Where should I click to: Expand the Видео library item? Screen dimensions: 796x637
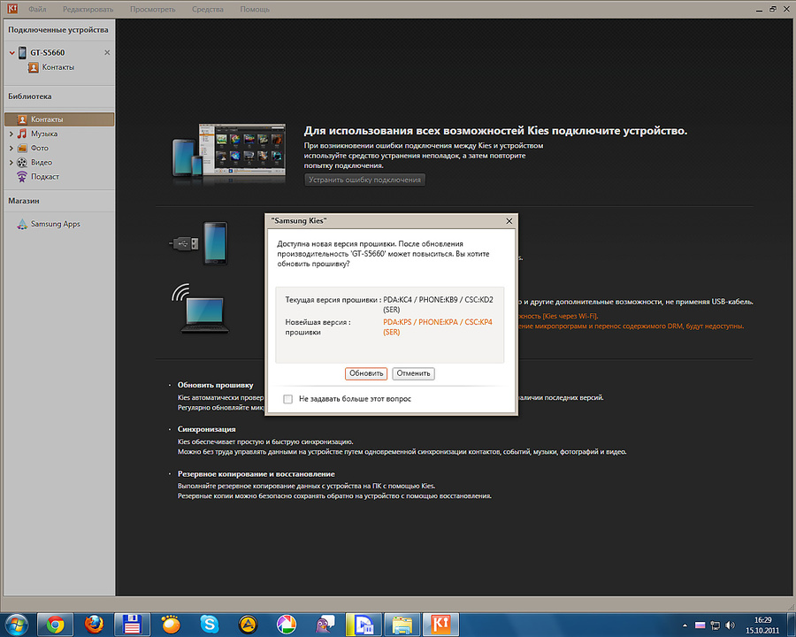(x=11, y=163)
